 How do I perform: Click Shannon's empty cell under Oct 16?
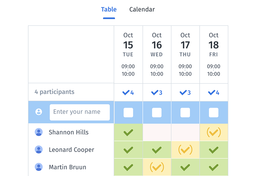coord(157,132)
